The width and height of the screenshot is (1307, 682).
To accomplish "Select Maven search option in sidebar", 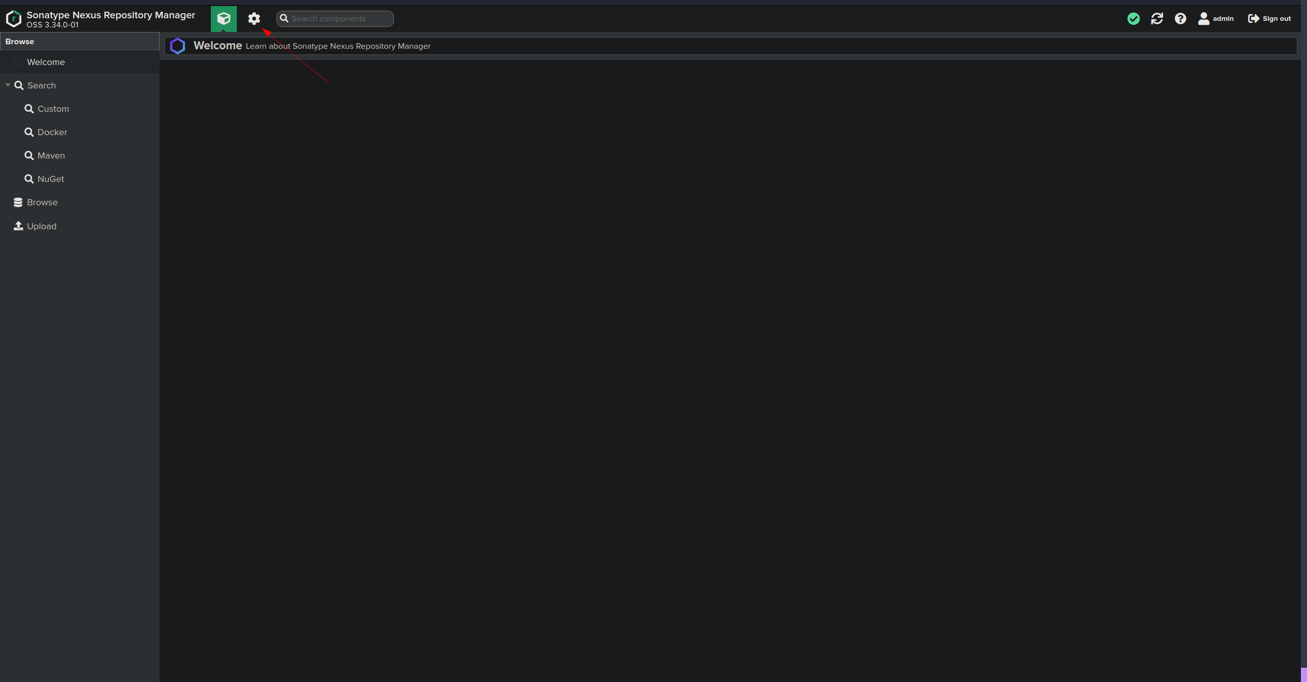I will [51, 154].
